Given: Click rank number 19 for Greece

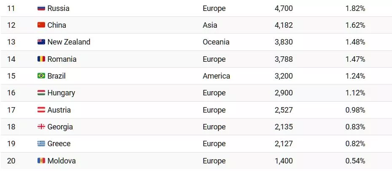Looking at the screenshot, I should point(11,144).
